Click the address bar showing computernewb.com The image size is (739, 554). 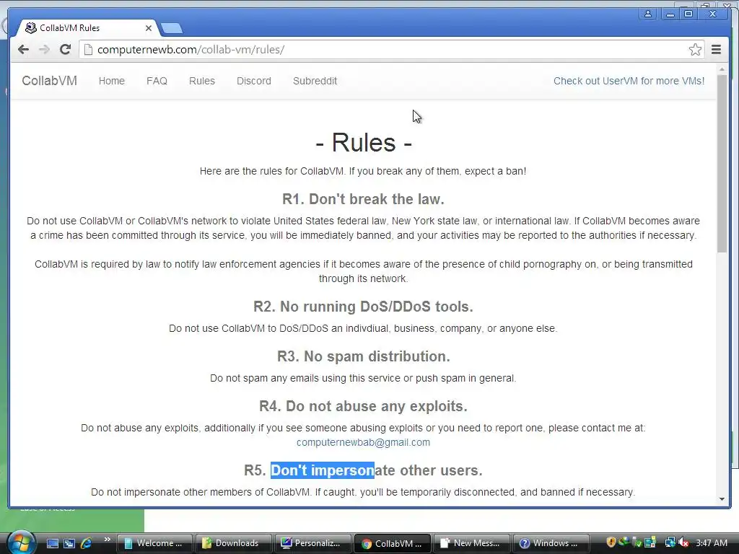391,50
